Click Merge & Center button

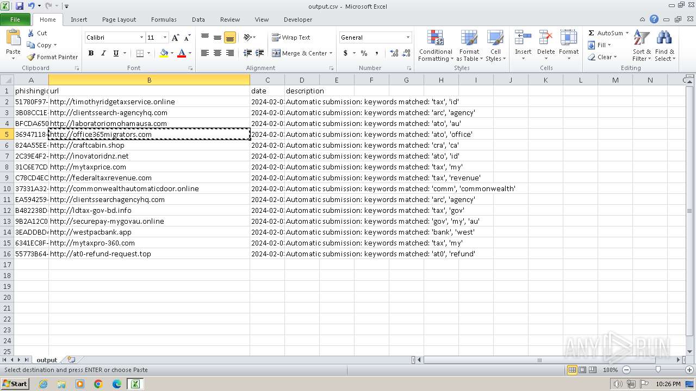point(300,53)
